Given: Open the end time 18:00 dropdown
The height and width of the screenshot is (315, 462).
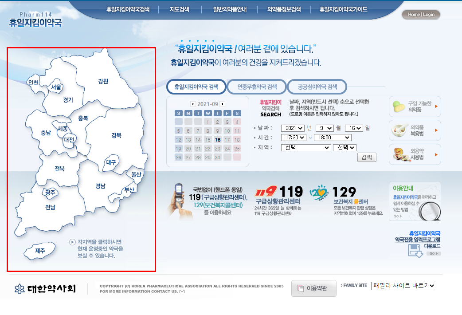Looking at the screenshot, I should [333, 138].
